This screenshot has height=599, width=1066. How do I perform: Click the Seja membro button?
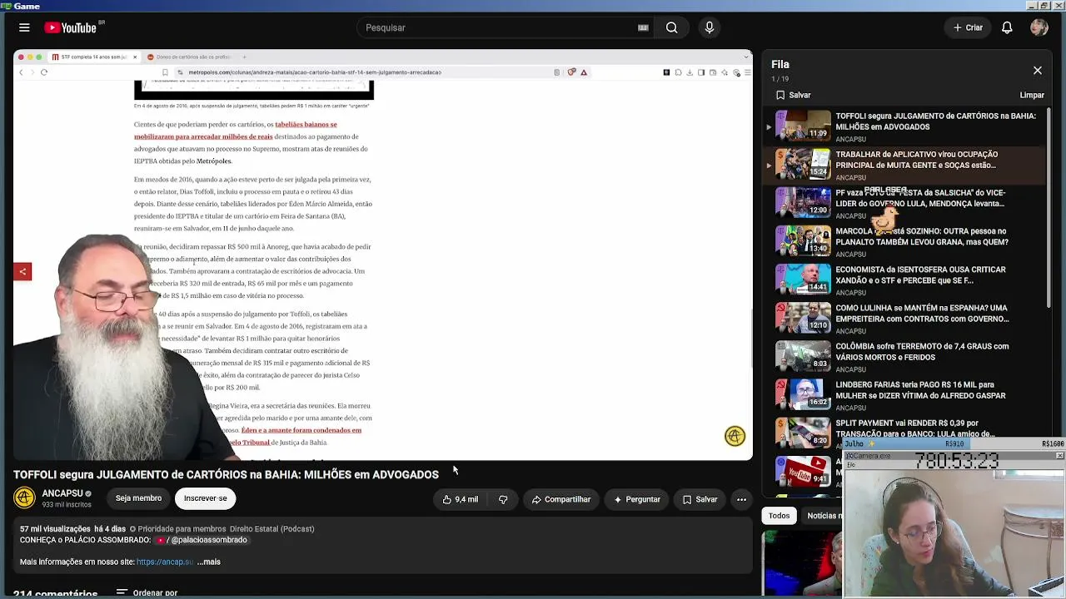tap(138, 498)
